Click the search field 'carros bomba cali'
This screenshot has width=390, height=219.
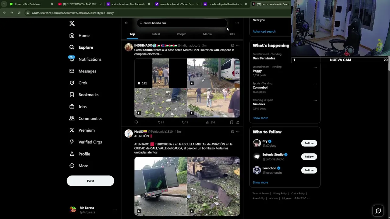click(182, 23)
